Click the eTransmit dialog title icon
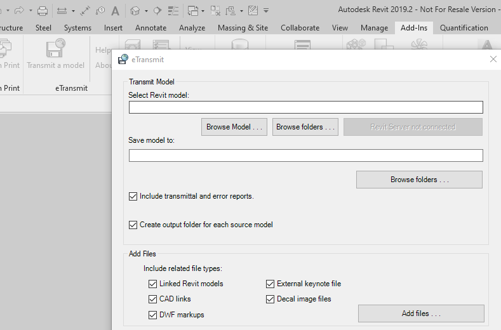This screenshot has width=501, height=330. click(123, 60)
